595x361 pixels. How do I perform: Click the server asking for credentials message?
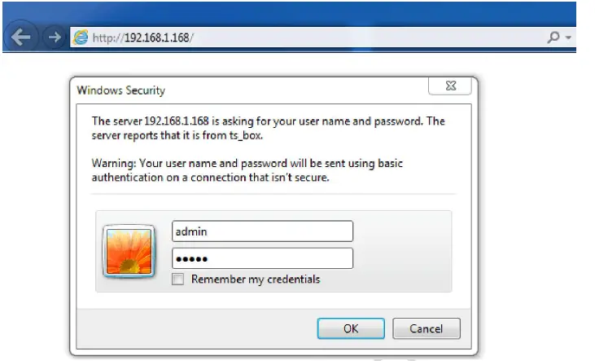[268, 127]
